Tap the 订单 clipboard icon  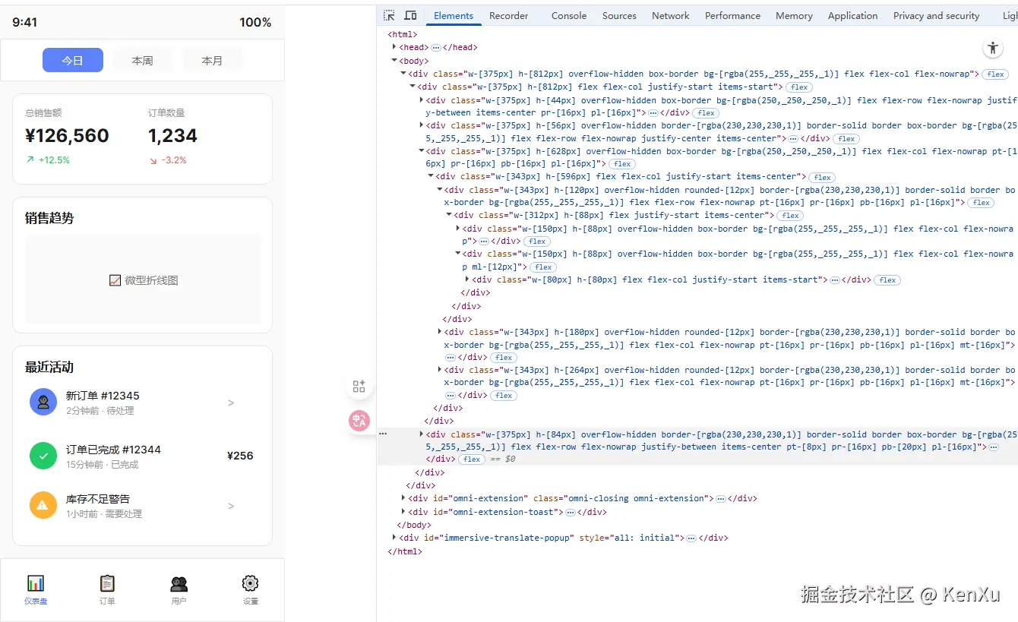point(107,583)
